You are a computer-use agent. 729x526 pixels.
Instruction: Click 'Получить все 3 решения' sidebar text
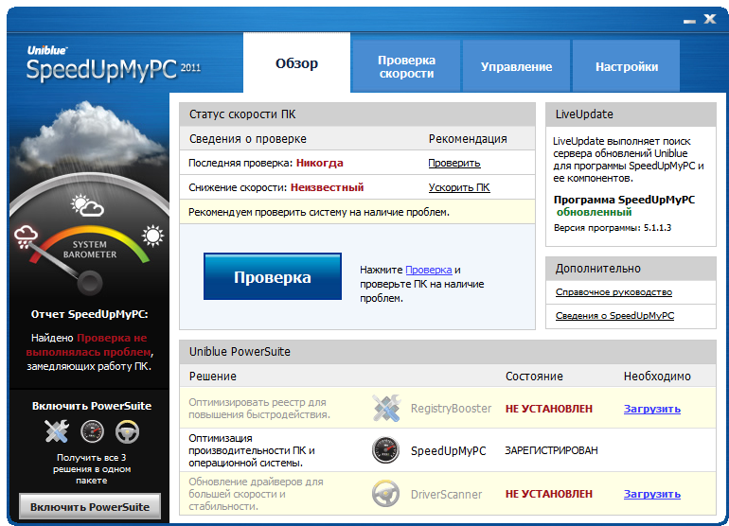click(92, 469)
